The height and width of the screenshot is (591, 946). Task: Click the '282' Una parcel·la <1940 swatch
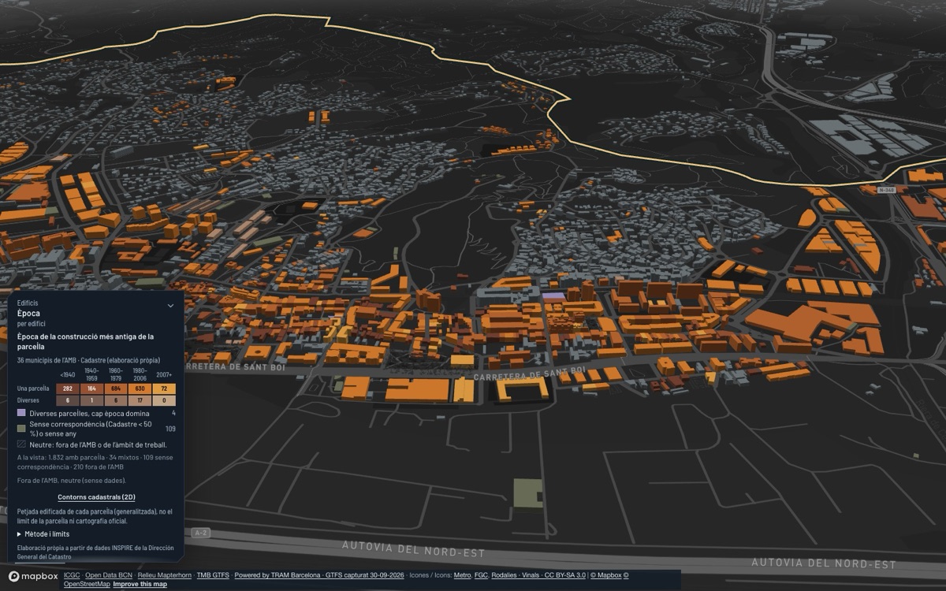(x=68, y=388)
